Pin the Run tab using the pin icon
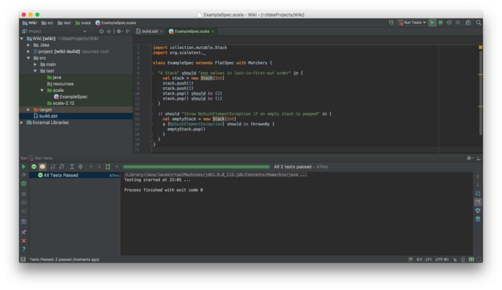 [24, 232]
